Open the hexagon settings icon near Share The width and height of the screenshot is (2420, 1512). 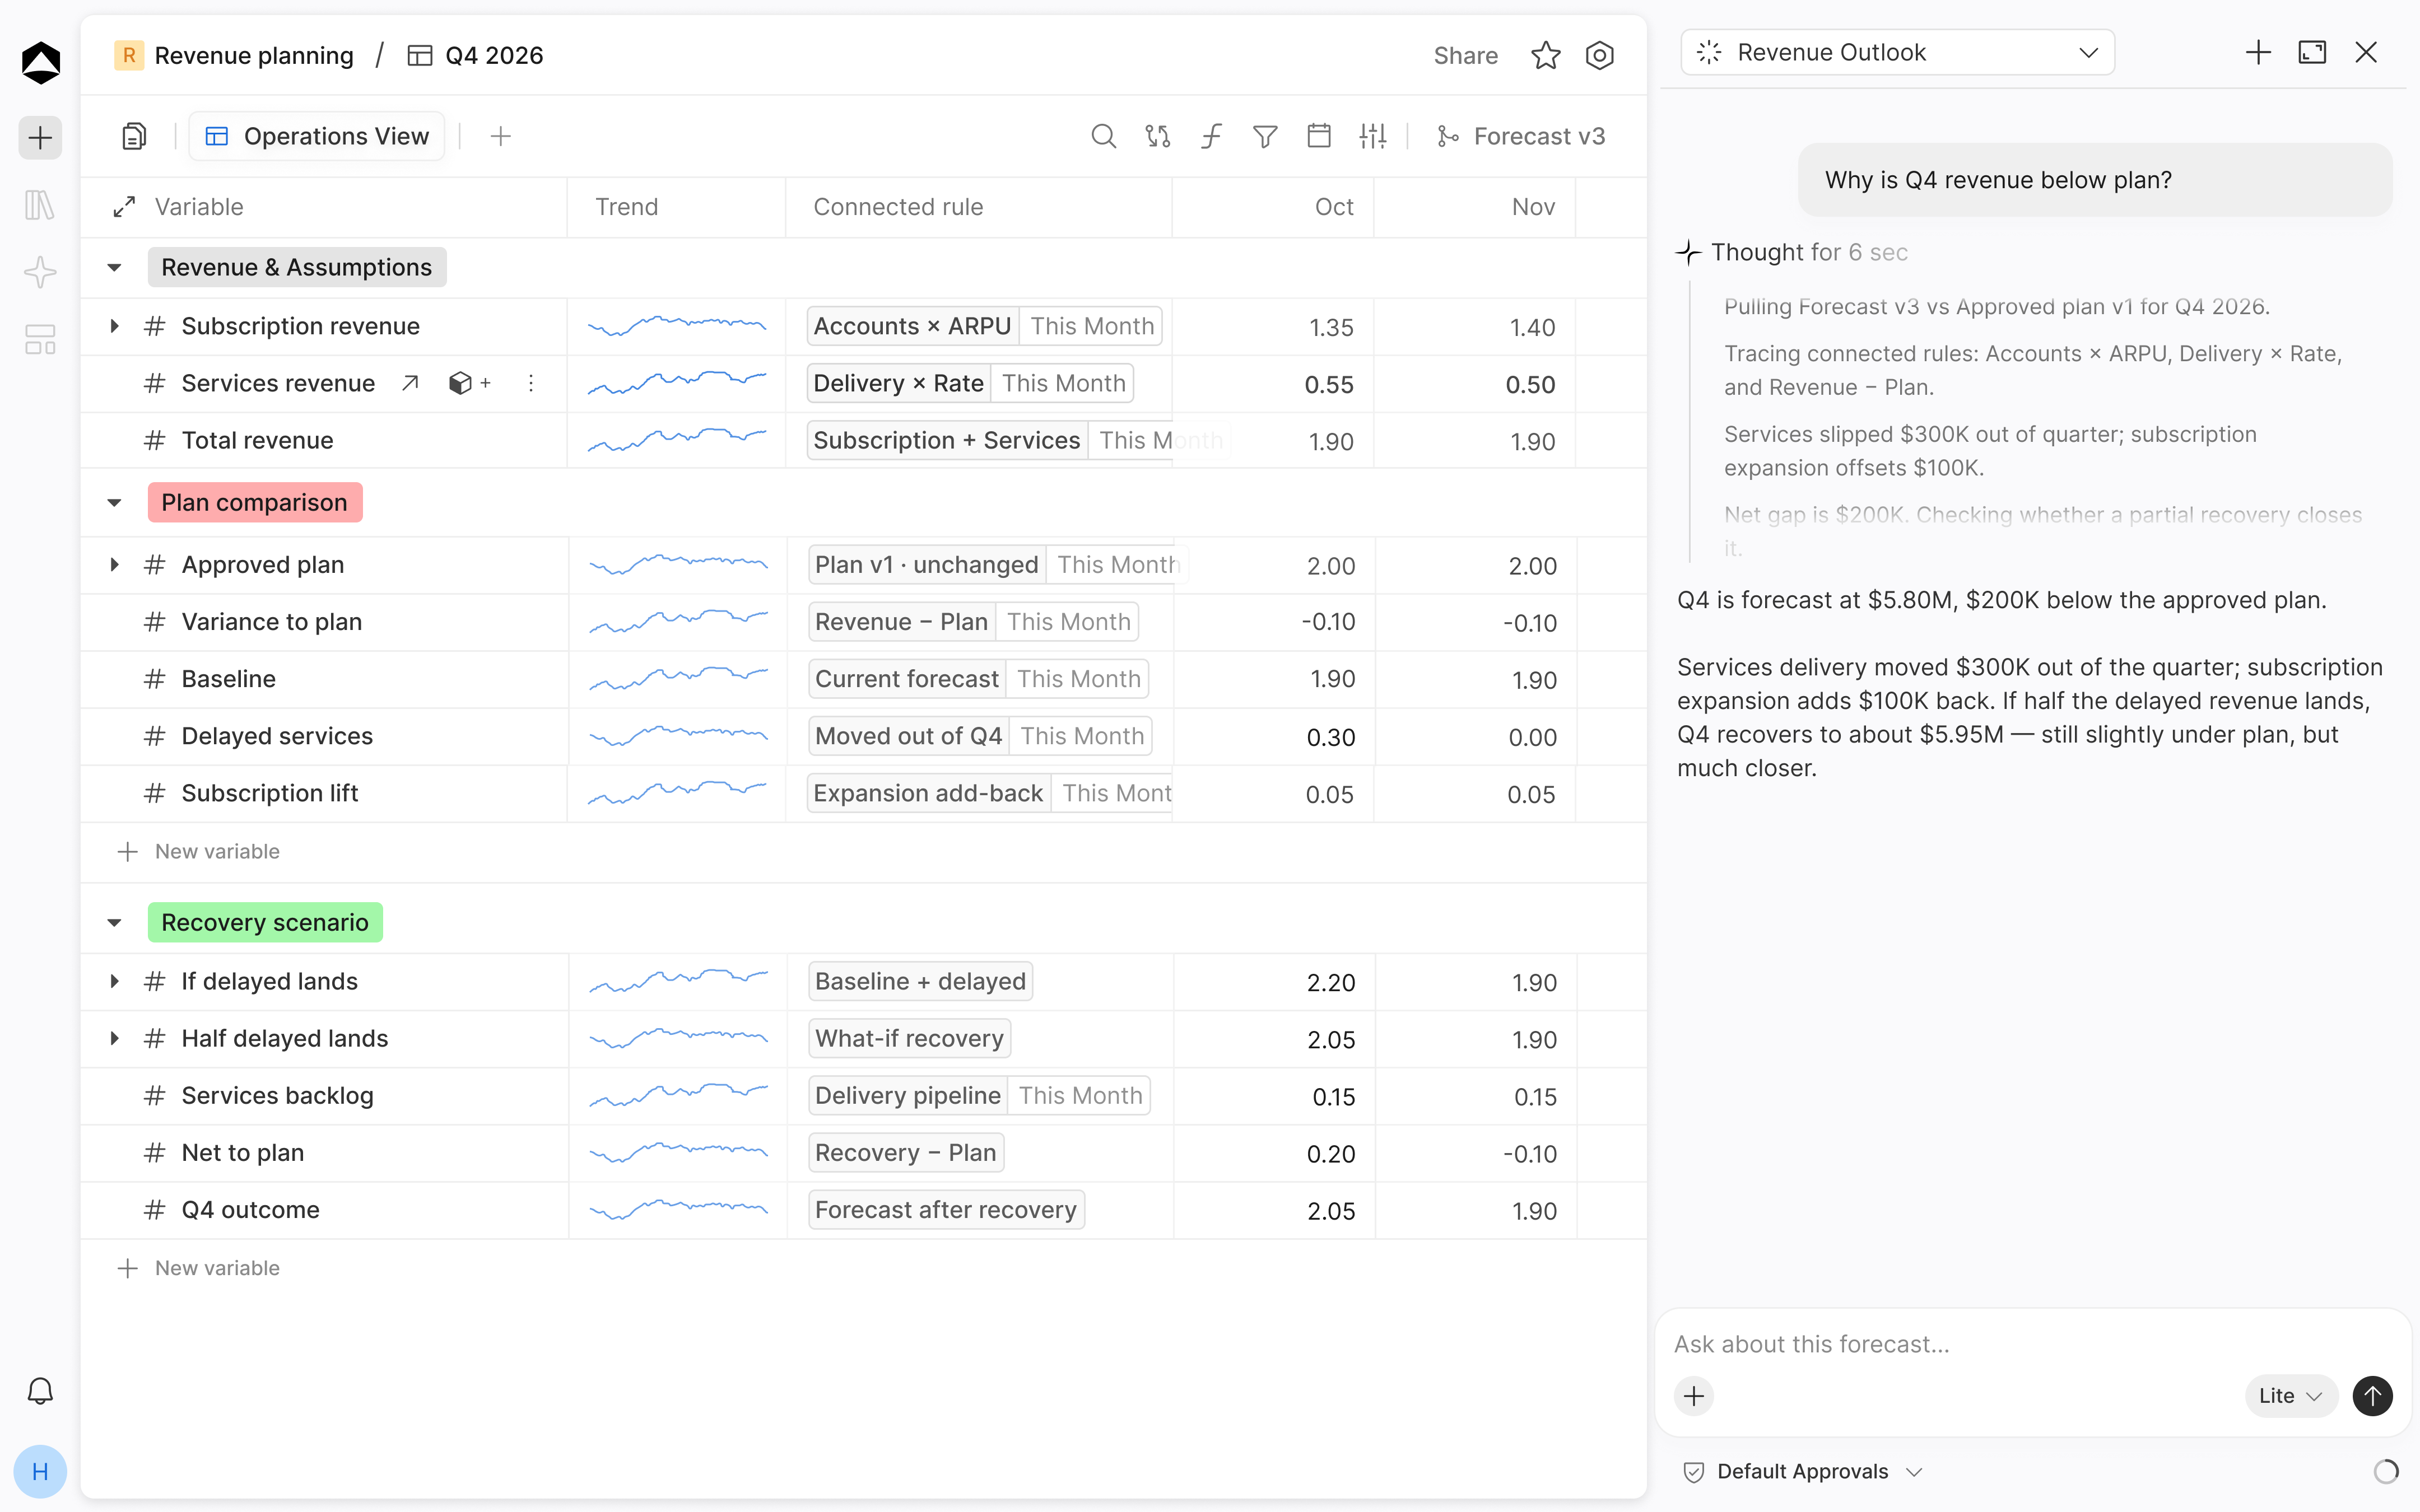[1600, 55]
